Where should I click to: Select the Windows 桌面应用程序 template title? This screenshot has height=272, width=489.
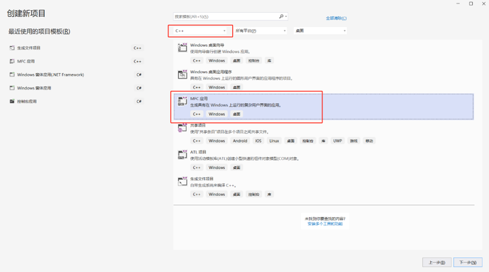point(211,72)
